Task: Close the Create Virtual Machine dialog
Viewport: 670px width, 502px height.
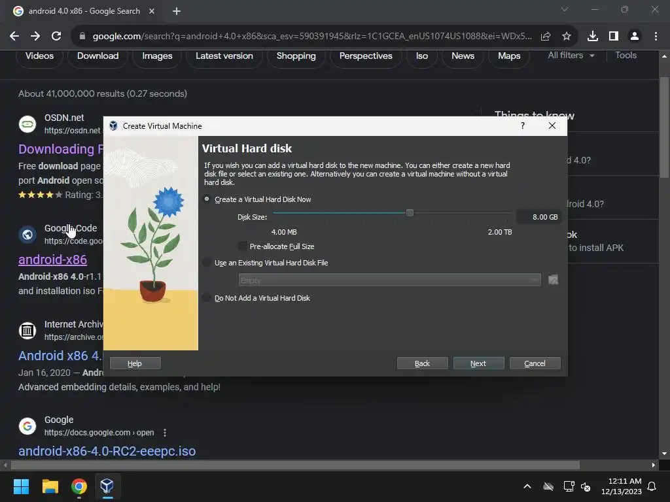Action: click(x=552, y=125)
